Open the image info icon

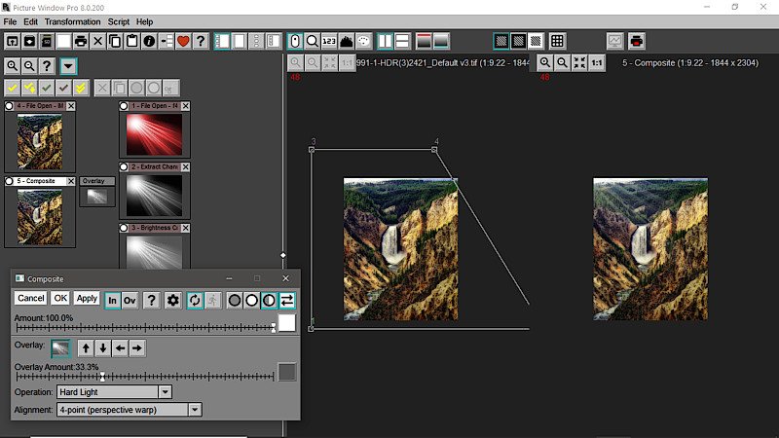click(x=149, y=41)
